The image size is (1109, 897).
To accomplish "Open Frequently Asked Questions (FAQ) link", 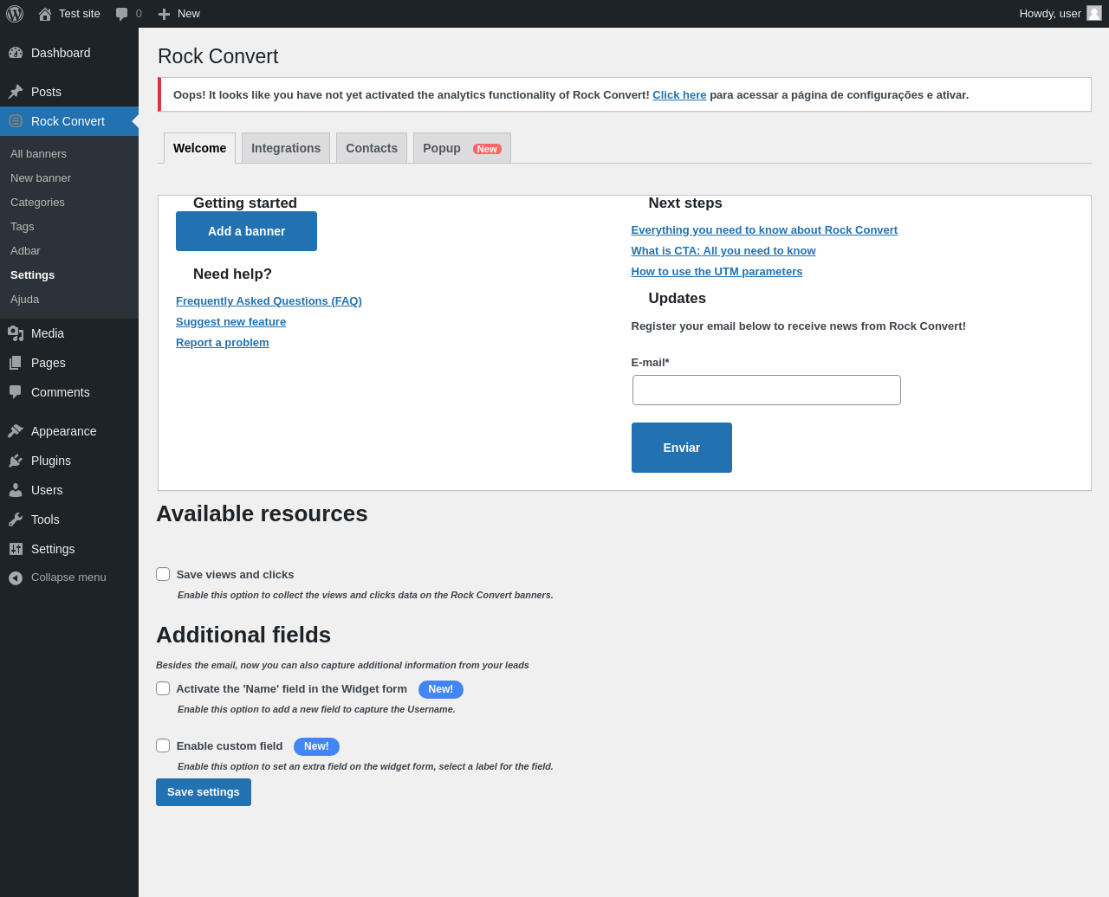I will (x=269, y=300).
